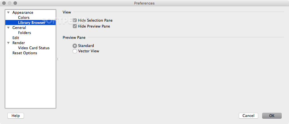Image resolution: width=289 pixels, height=124 pixels.
Task: Go to Edit preferences
Action: [16, 38]
